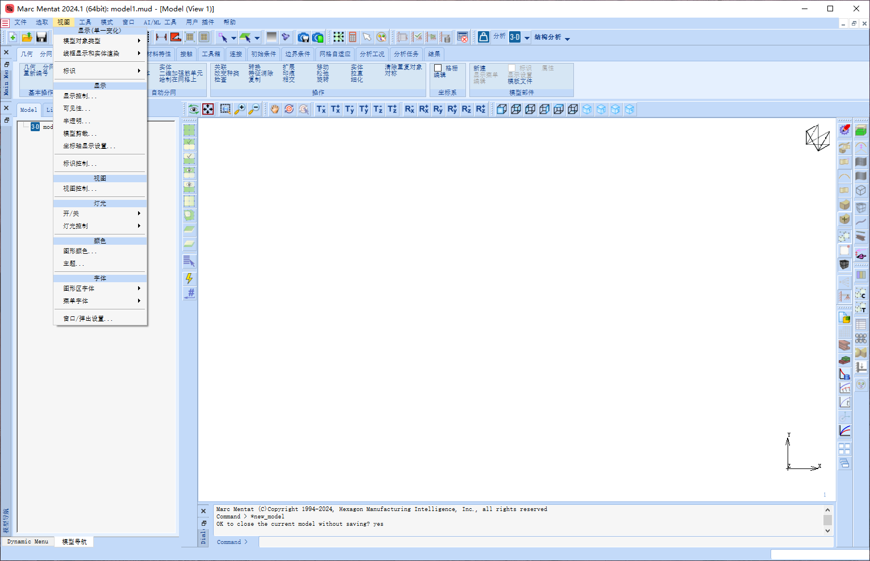Choose 显示控制... from the menu
Image resolution: width=870 pixels, height=561 pixels.
click(x=80, y=96)
